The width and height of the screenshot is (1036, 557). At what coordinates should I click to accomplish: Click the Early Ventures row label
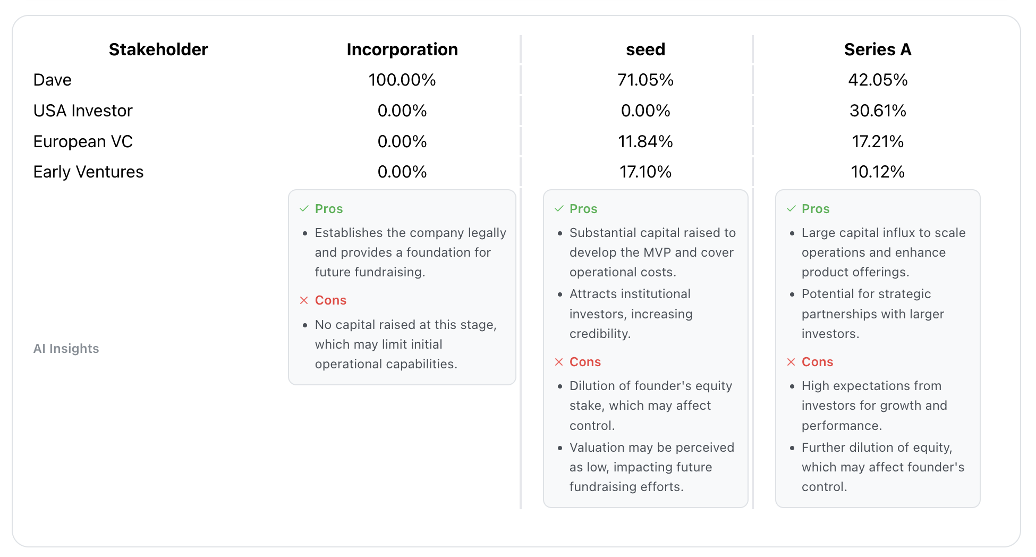(88, 172)
